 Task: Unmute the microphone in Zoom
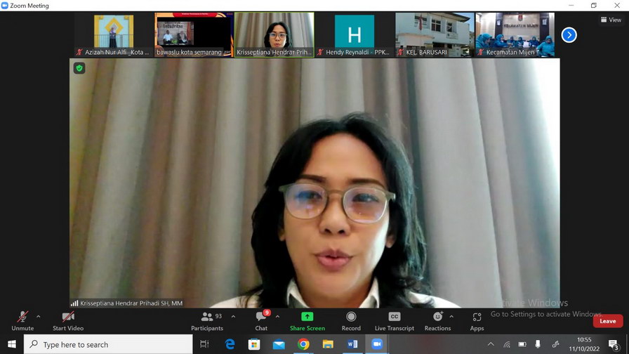click(22, 321)
